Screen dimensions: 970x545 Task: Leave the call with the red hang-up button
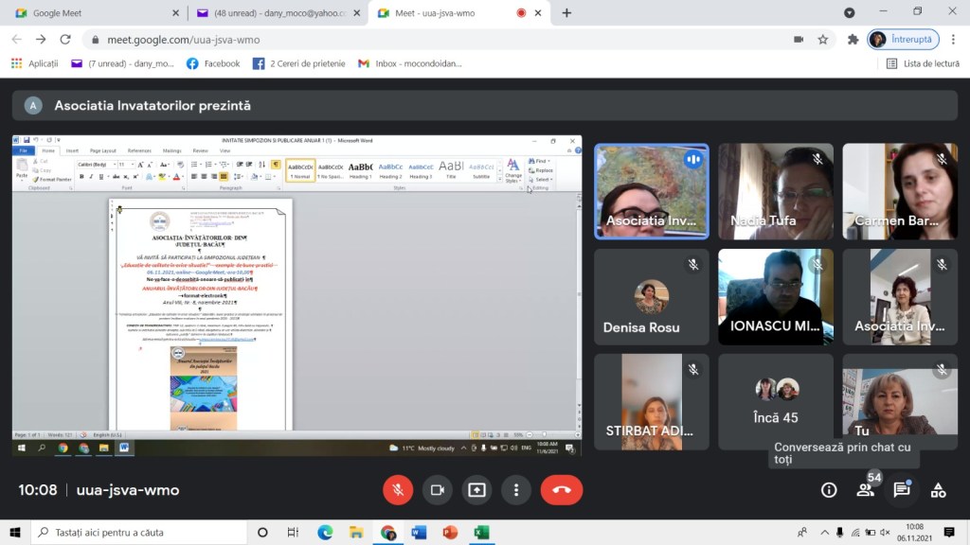tap(561, 489)
